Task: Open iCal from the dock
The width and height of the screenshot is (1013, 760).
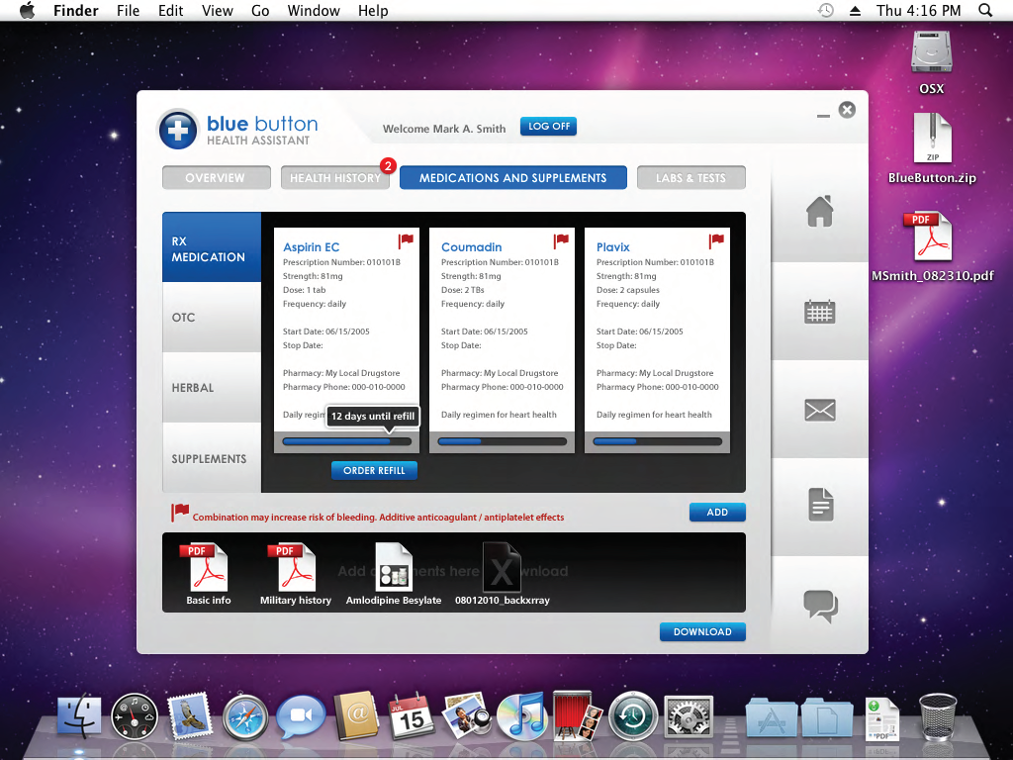Action: click(x=411, y=716)
